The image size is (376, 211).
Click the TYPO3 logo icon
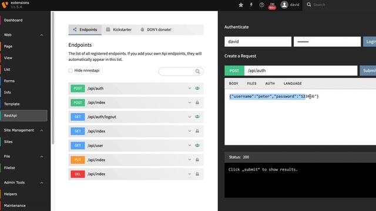pyautogui.click(x=5, y=5)
